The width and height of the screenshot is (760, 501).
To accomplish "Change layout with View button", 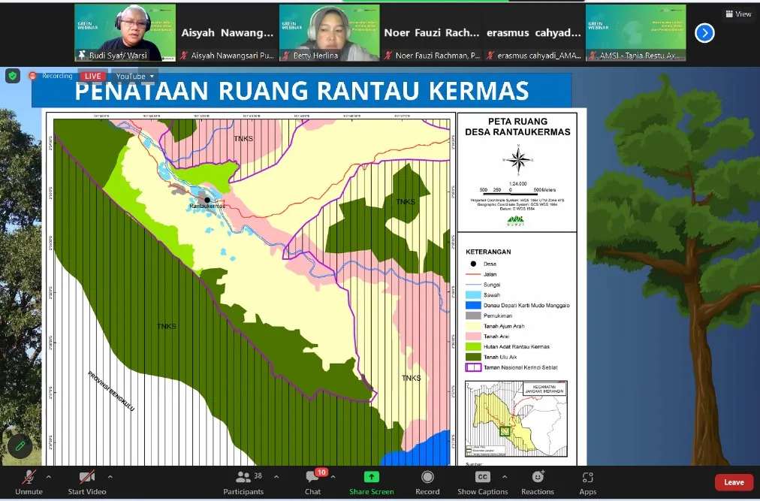I will pos(738,14).
